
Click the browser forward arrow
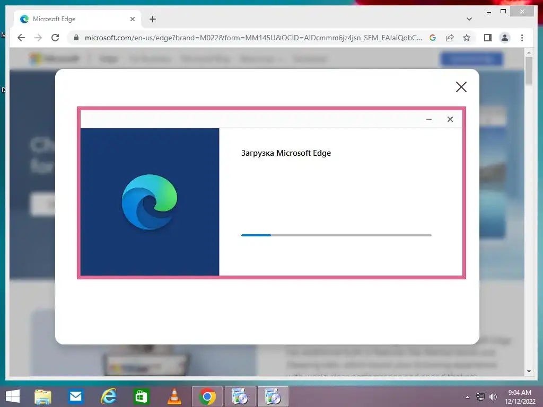pos(38,38)
